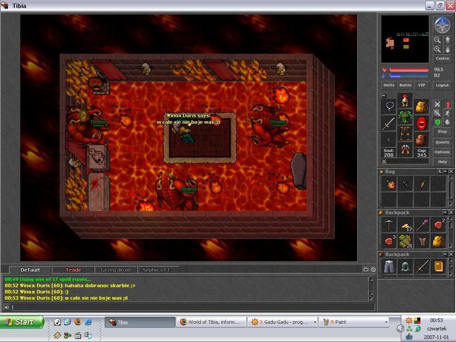The width and height of the screenshot is (456, 342).
Task: Click the Centre minimap button
Action: [x=442, y=58]
